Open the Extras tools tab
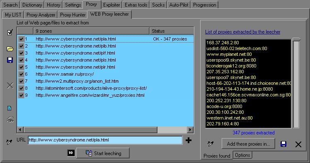The image size is (310, 163). pyautogui.click(x=136, y=5)
